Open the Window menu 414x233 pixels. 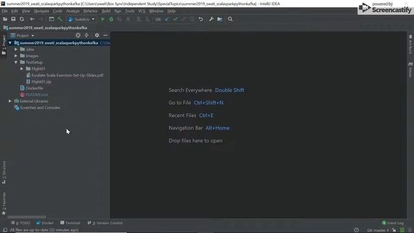pos(157,11)
